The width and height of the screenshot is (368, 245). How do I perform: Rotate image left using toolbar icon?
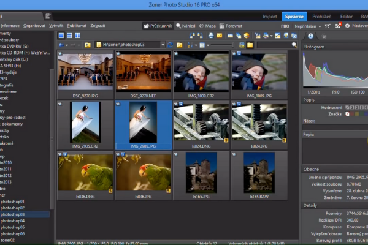click(192, 36)
